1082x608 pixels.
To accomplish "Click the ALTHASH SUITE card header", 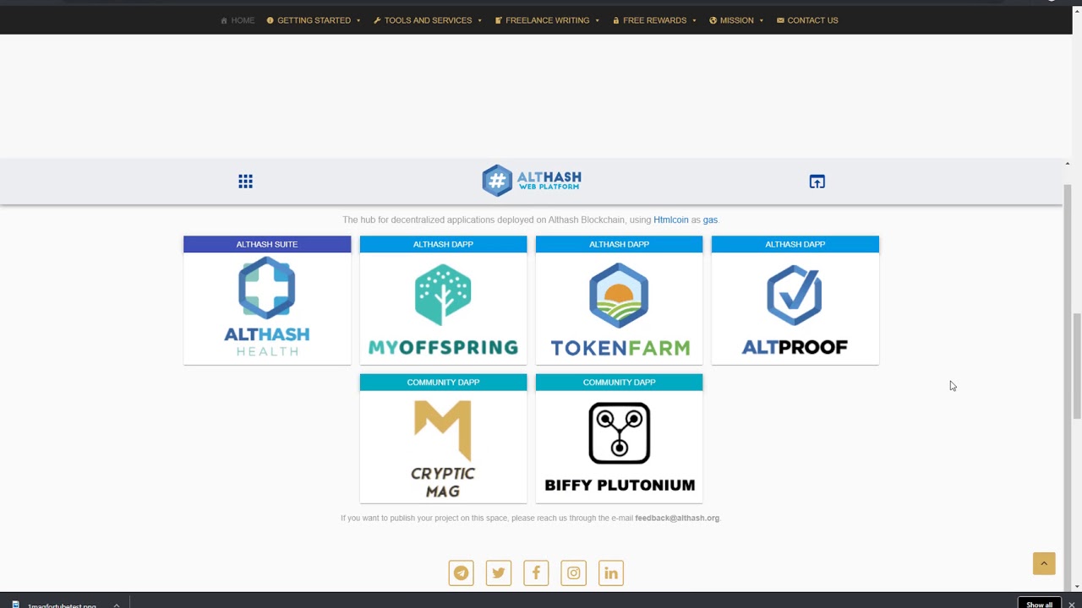I will (x=267, y=244).
